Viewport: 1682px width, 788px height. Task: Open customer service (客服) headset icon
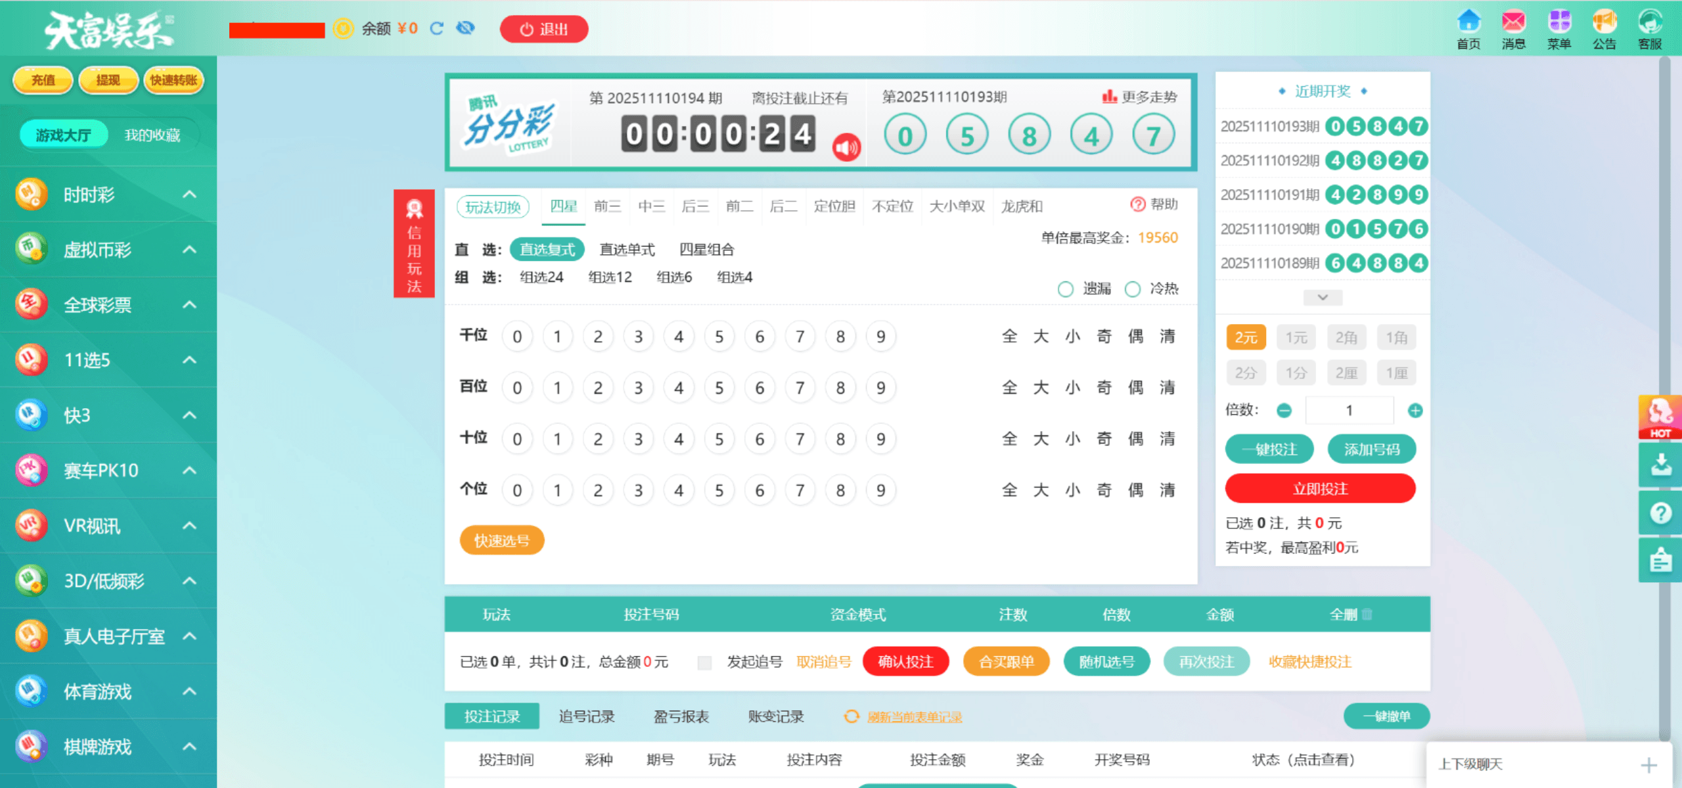pyautogui.click(x=1649, y=22)
